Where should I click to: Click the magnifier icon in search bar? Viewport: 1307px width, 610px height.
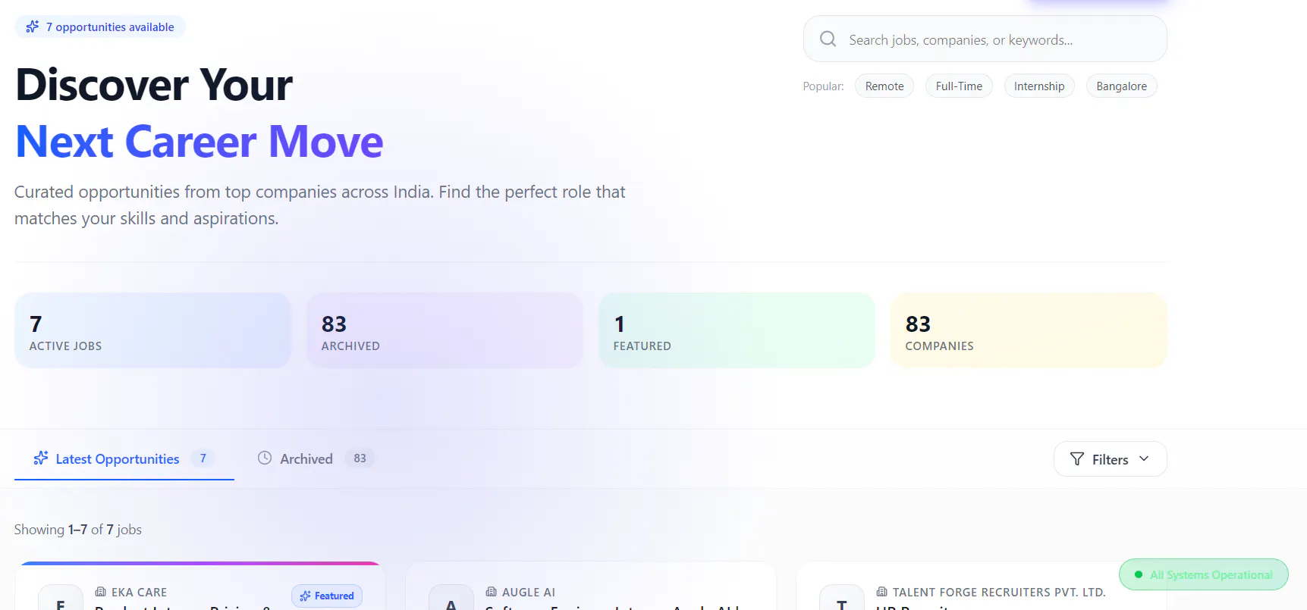point(828,39)
